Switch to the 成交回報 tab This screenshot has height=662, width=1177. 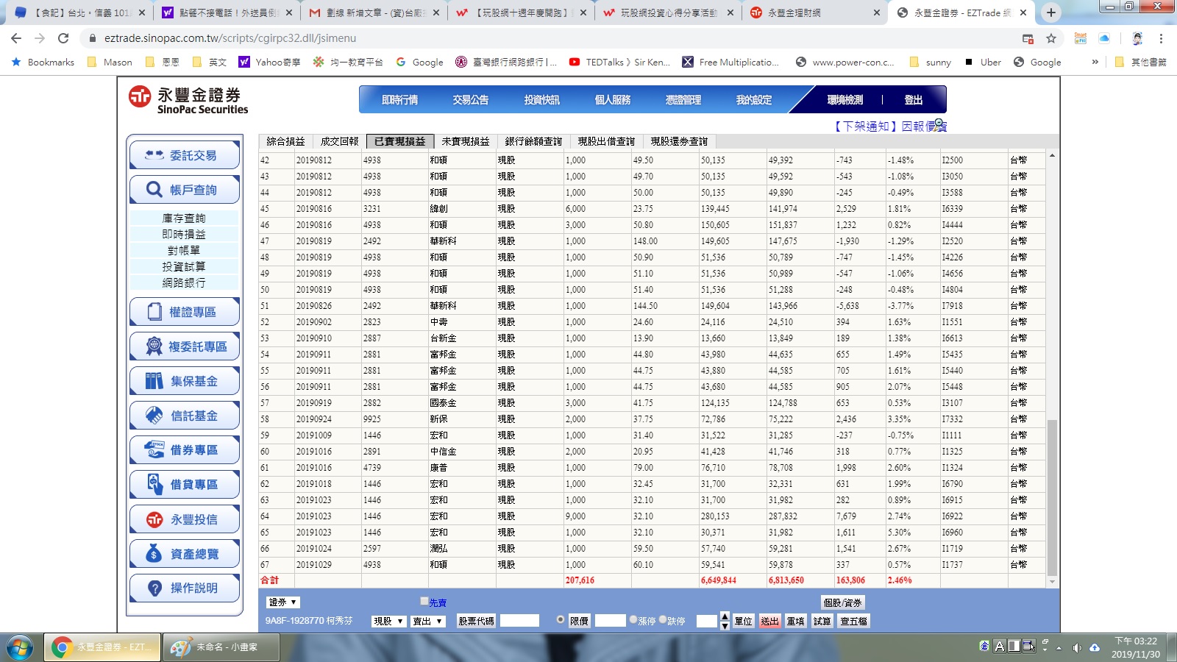coord(339,141)
